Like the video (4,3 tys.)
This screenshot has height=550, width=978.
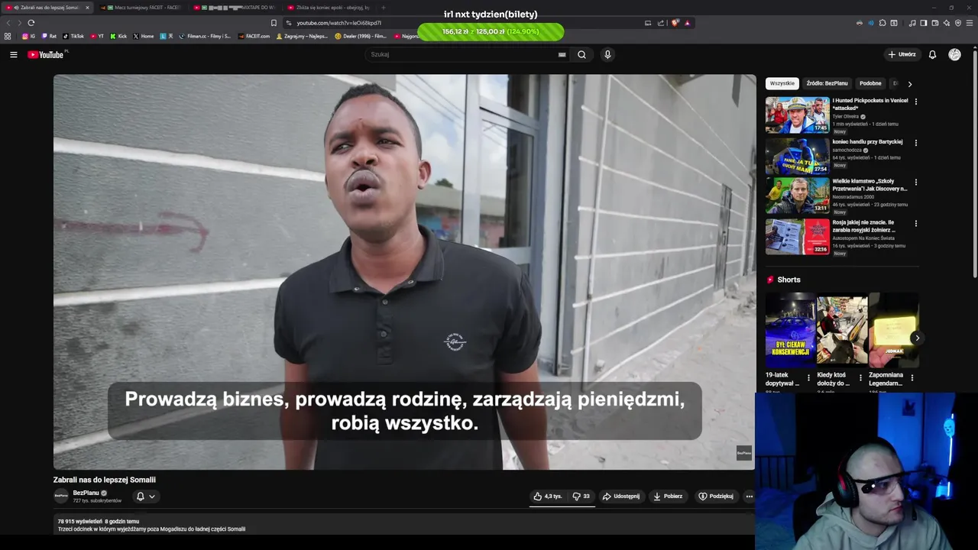pyautogui.click(x=548, y=496)
